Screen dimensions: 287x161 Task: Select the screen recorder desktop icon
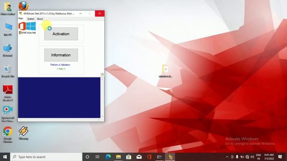(8, 114)
